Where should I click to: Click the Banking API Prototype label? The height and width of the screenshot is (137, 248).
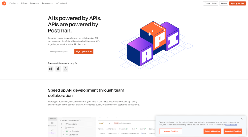coord(70,120)
